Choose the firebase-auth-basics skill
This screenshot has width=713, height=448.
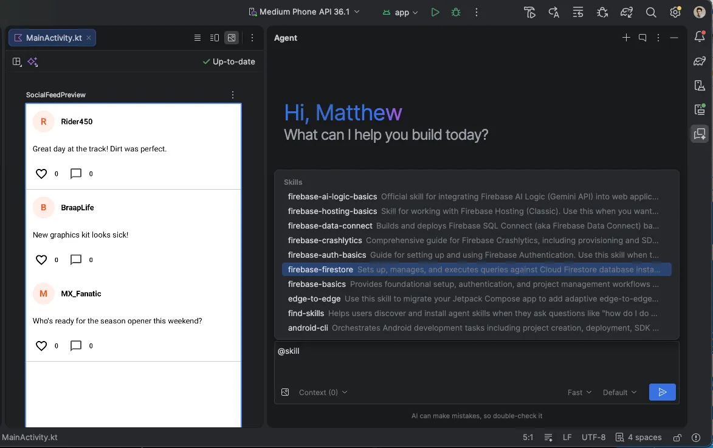point(477,255)
